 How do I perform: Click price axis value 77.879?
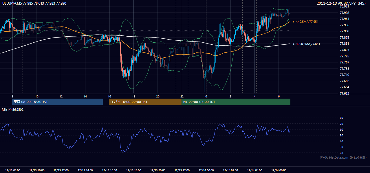[344, 37]
